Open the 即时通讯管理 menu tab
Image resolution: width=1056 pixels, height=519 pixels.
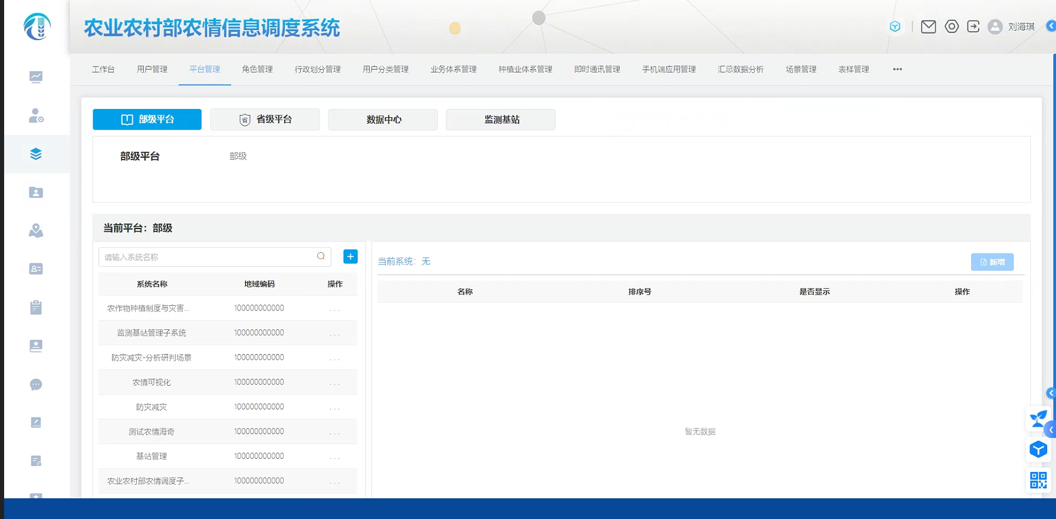coord(597,70)
